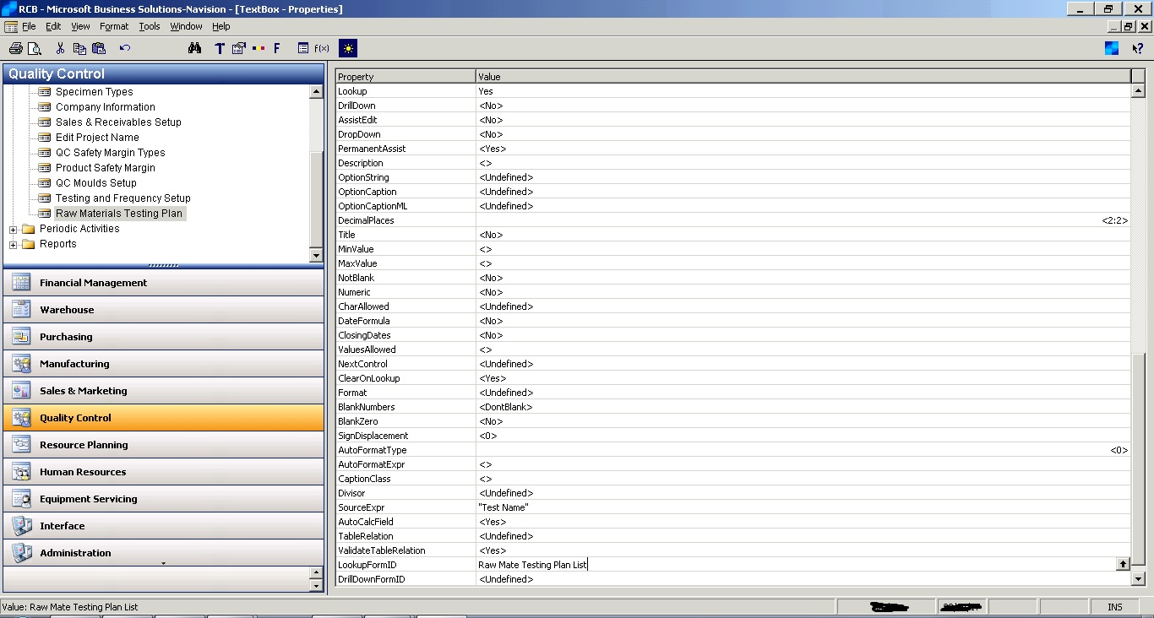Open the Color palette toolbar icon
The height and width of the screenshot is (618, 1154).
coord(258,48)
